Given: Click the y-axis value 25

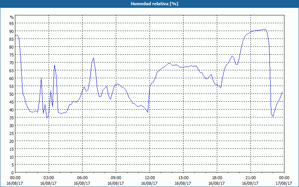Looking at the screenshot, I should tap(12, 133).
